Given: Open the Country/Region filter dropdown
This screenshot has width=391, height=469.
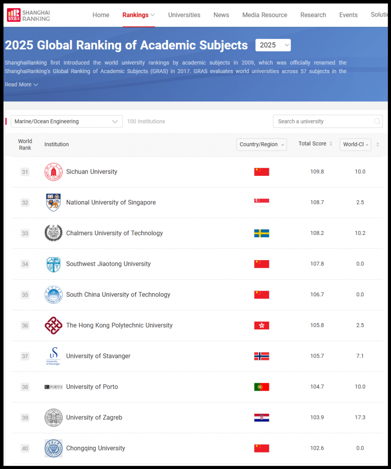Looking at the screenshot, I should [262, 144].
